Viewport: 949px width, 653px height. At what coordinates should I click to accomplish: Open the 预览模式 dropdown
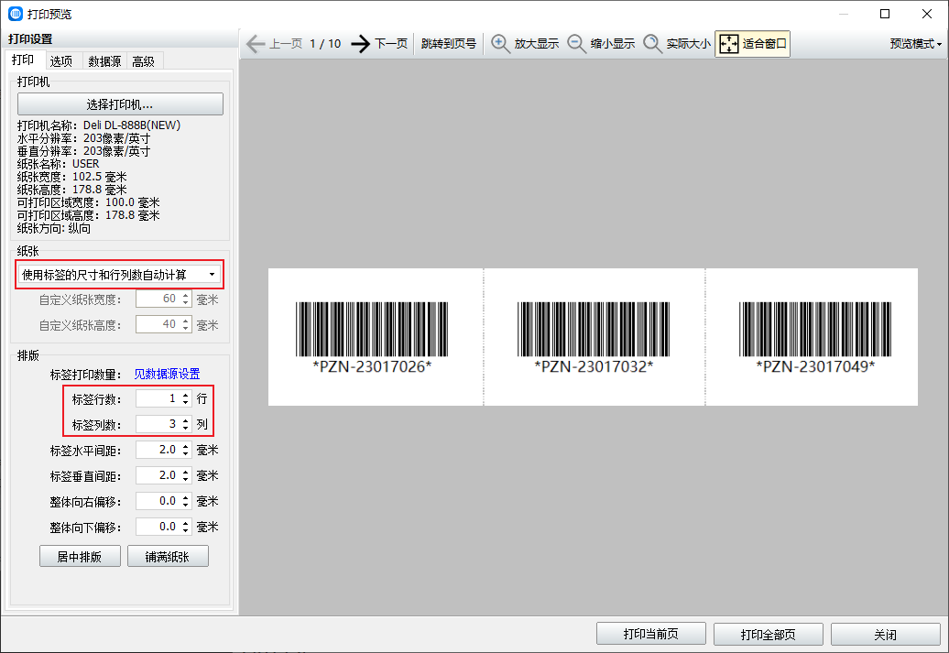click(915, 44)
